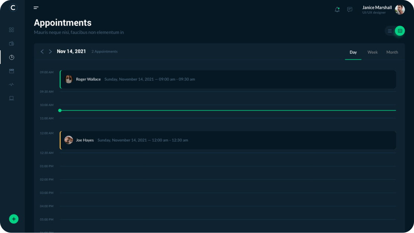Open the clapperboard icon in sidebar
The image size is (414, 233).
[x=12, y=71]
